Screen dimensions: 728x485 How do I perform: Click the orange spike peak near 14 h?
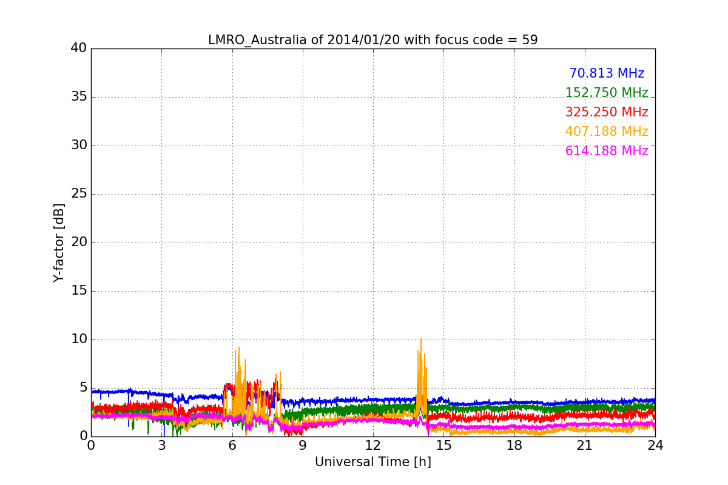pyautogui.click(x=420, y=340)
